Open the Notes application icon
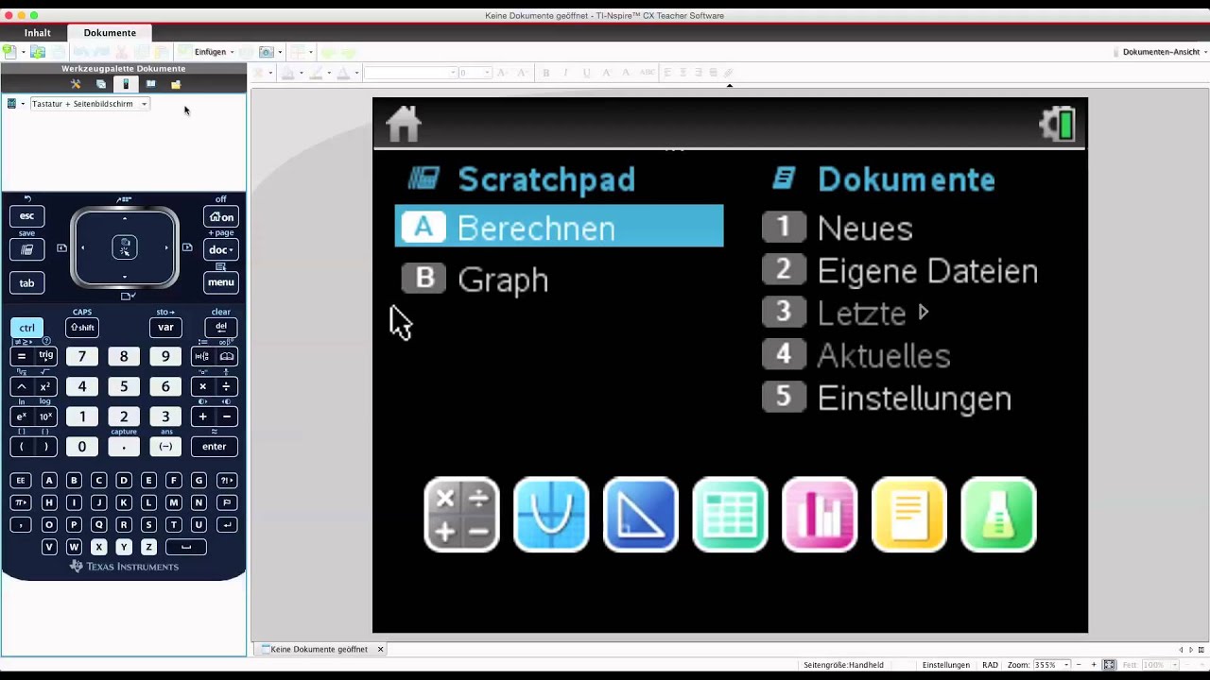This screenshot has width=1210, height=680. [908, 515]
